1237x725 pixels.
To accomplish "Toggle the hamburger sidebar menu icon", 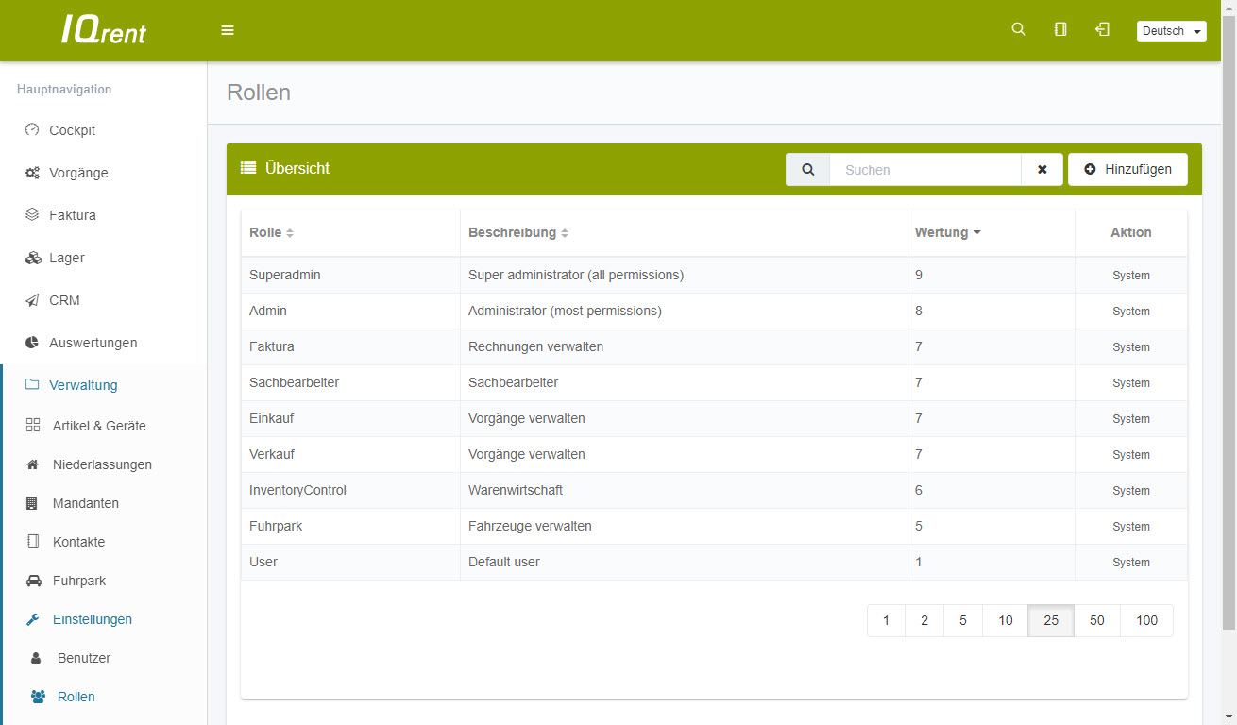I will (x=228, y=30).
